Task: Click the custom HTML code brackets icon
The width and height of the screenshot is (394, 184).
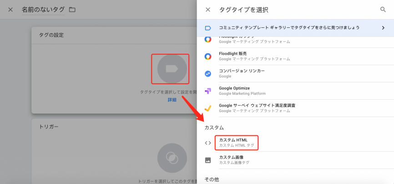Action: coord(208,143)
